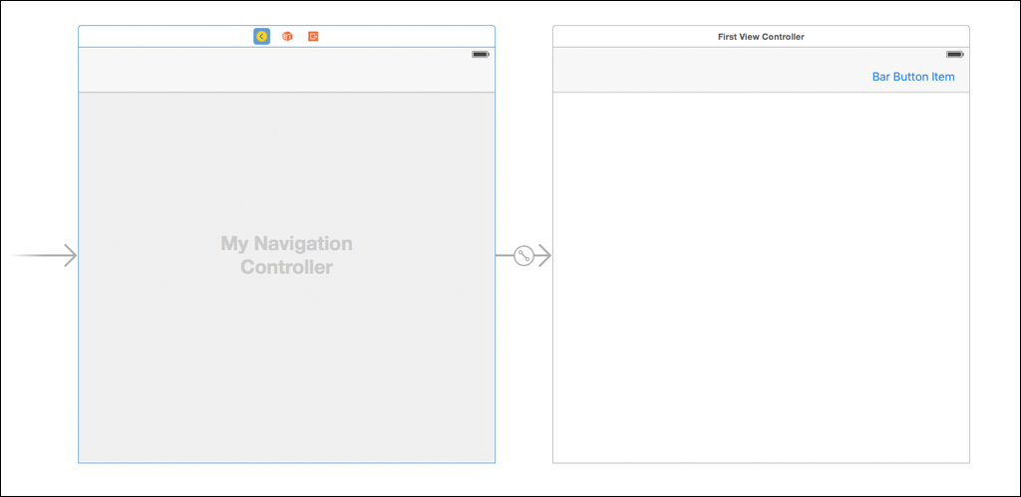
Task: Select the initial view controller entry arrow
Action: click(x=44, y=256)
